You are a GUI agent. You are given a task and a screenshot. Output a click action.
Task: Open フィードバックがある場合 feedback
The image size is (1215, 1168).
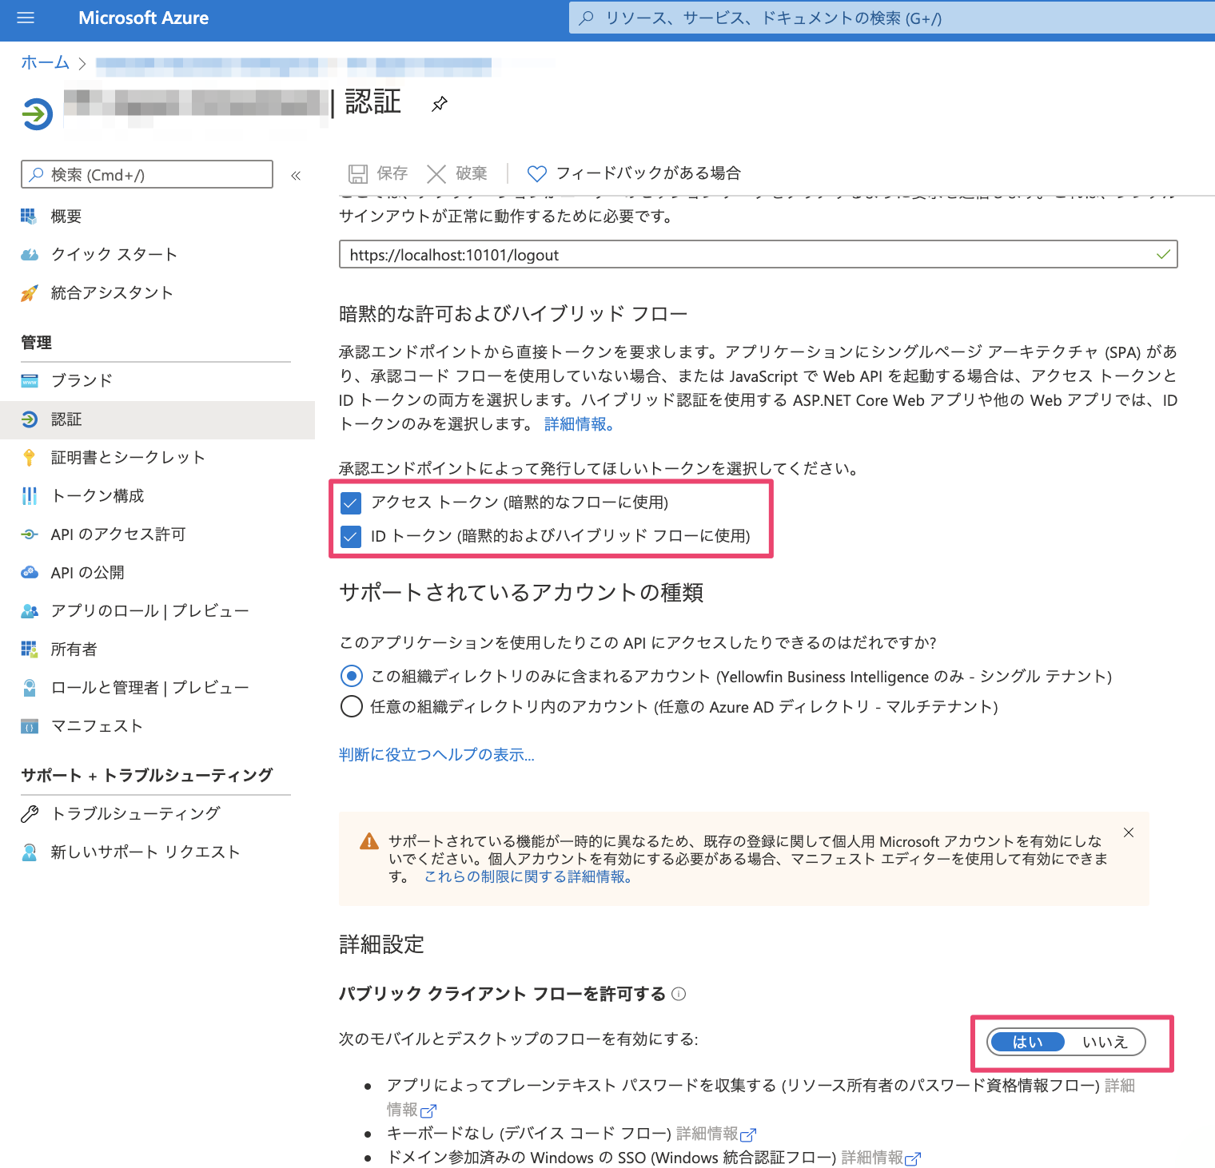pos(634,173)
